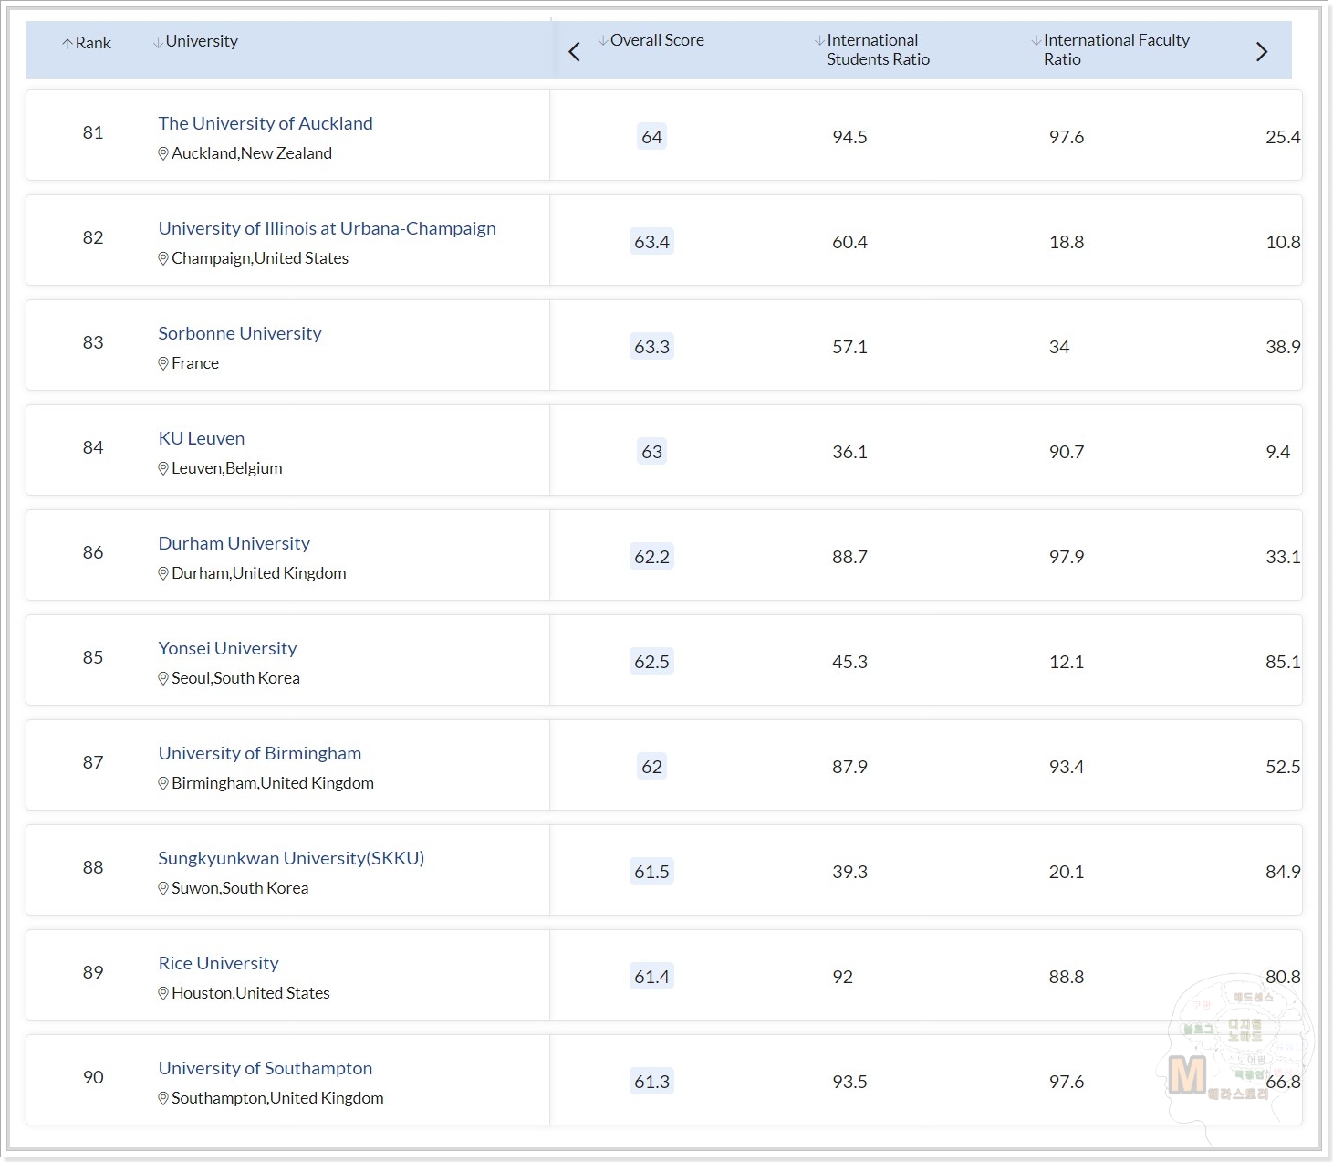Click the overall score 63 for KU Leuven
Image resolution: width=1333 pixels, height=1162 pixels.
[651, 452]
